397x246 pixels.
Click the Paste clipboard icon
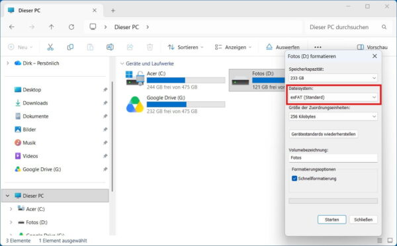pos(90,47)
